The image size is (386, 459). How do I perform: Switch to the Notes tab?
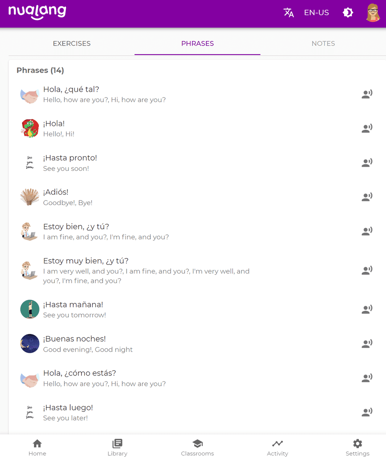click(x=323, y=44)
